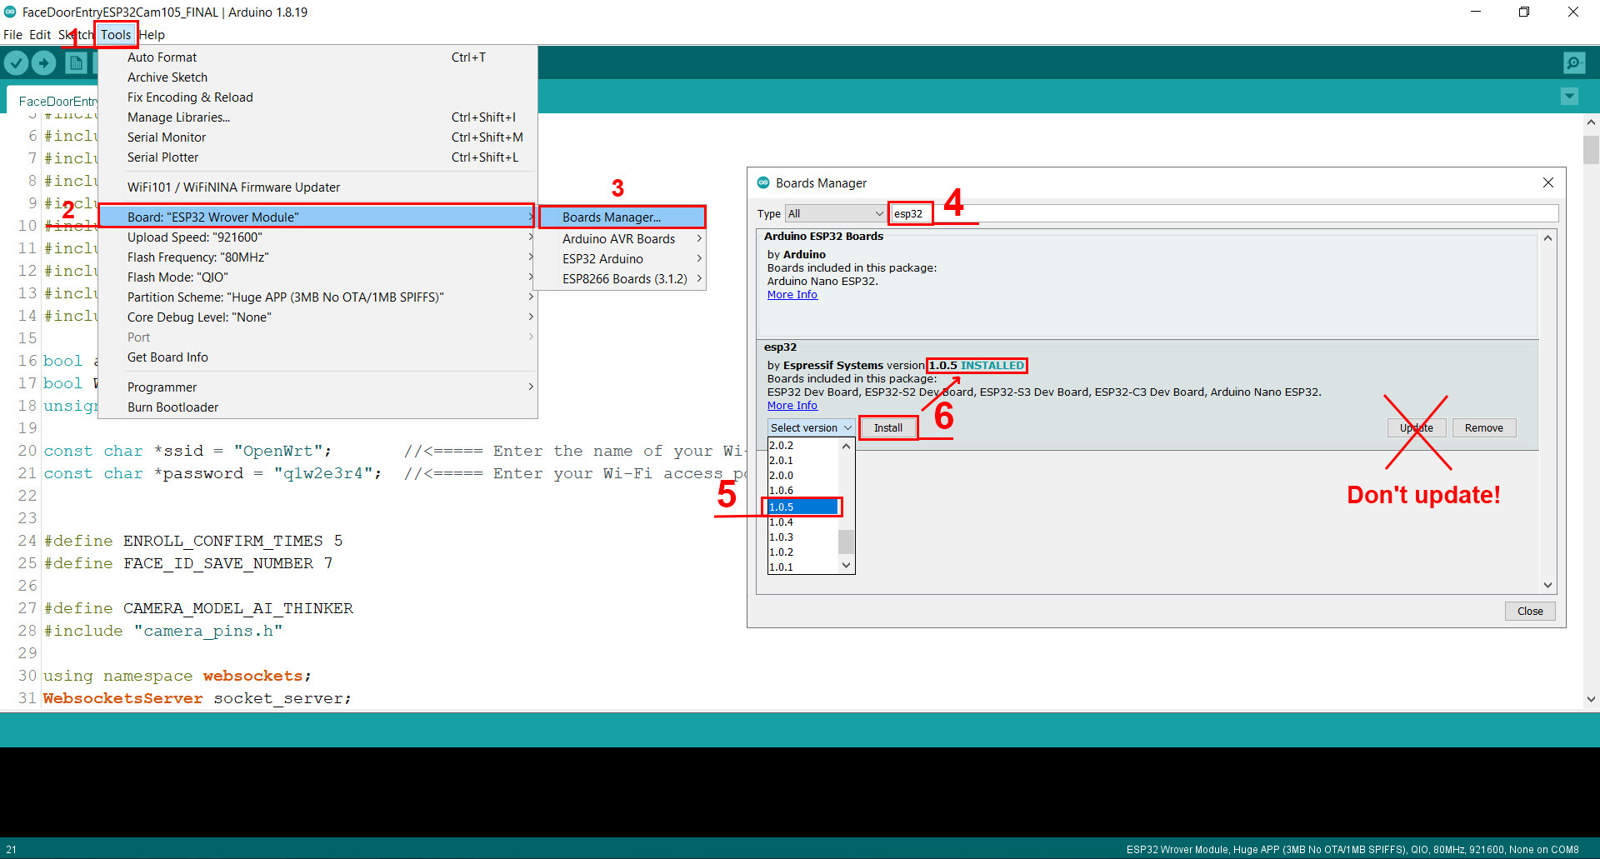Click version list scroll down arrow
Viewport: 1600px width, 859px height.
(846, 566)
